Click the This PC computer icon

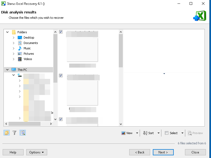14,70
